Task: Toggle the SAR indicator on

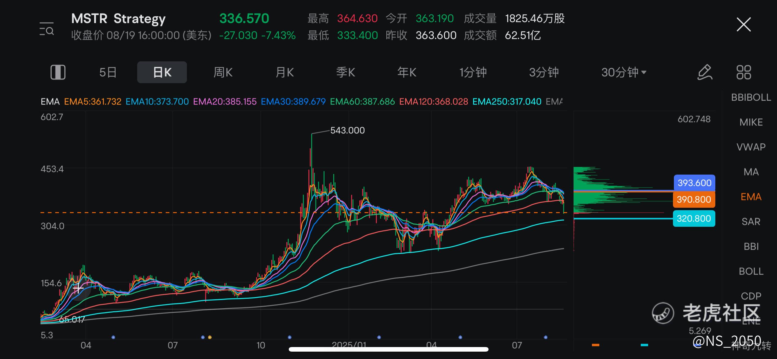Action: (751, 222)
